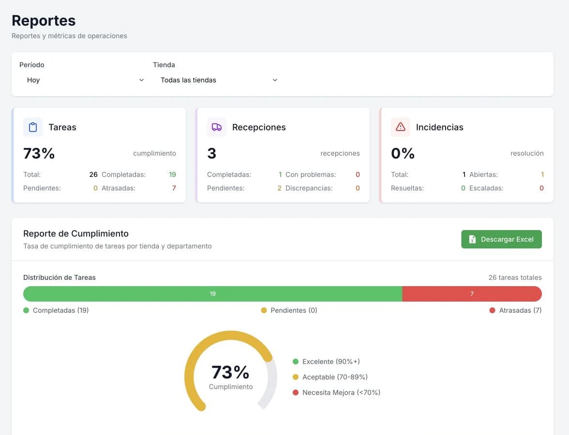The height and width of the screenshot is (435, 569).
Task: Open the Período dropdown showing Hoy
Action: (x=85, y=80)
